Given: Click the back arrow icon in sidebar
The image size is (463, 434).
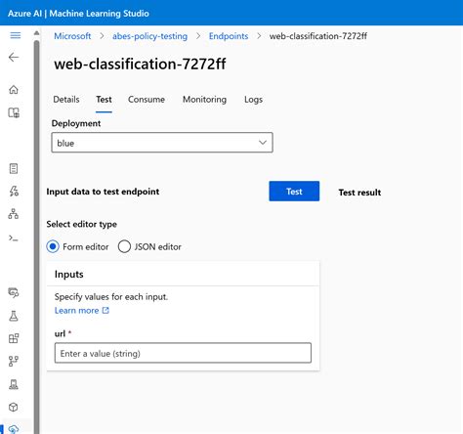Looking at the screenshot, I should click(x=14, y=58).
